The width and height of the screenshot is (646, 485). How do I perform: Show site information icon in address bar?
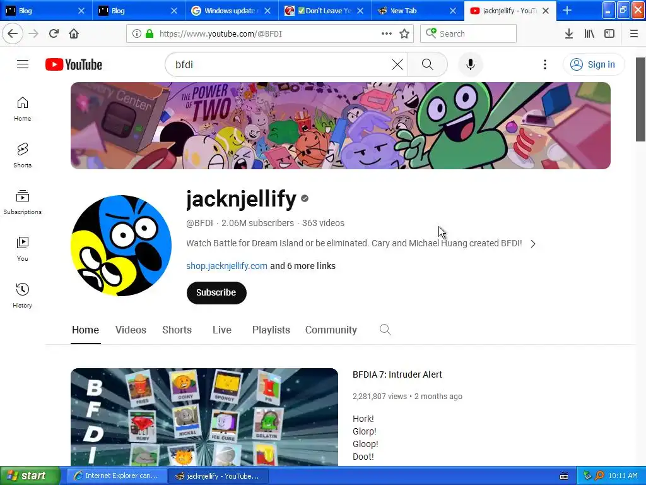pos(137,33)
